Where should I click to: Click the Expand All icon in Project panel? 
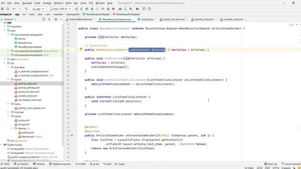click(x=49, y=19)
